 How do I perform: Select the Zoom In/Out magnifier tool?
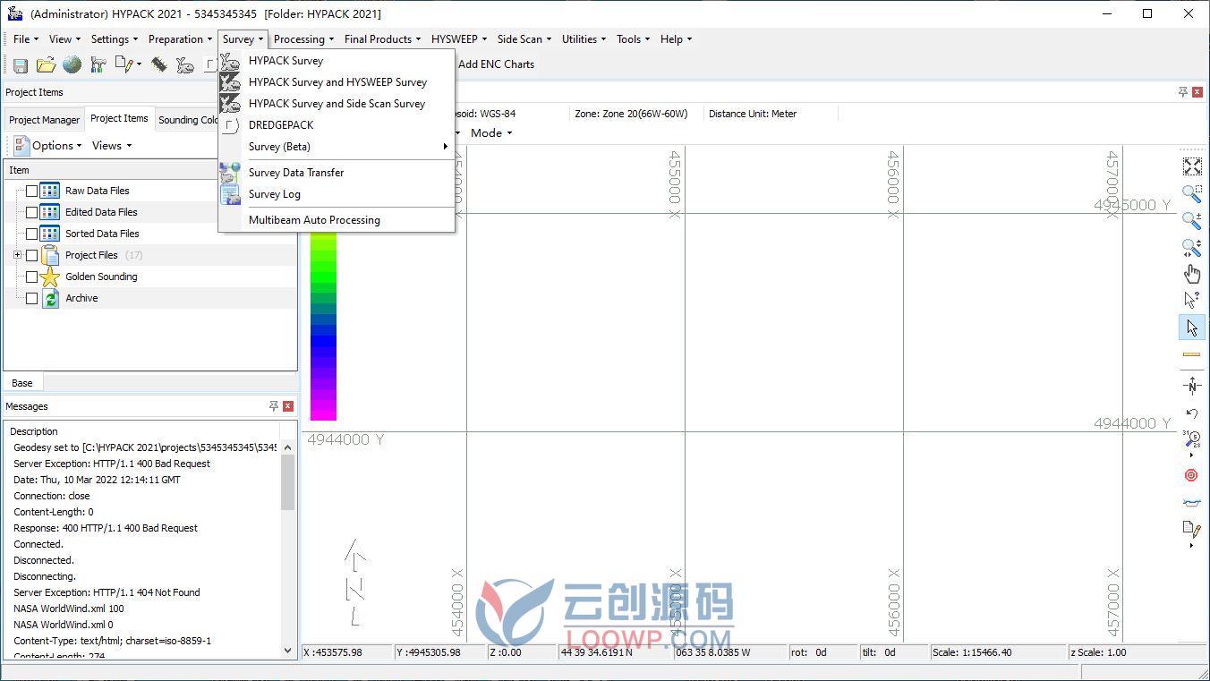coord(1192,220)
